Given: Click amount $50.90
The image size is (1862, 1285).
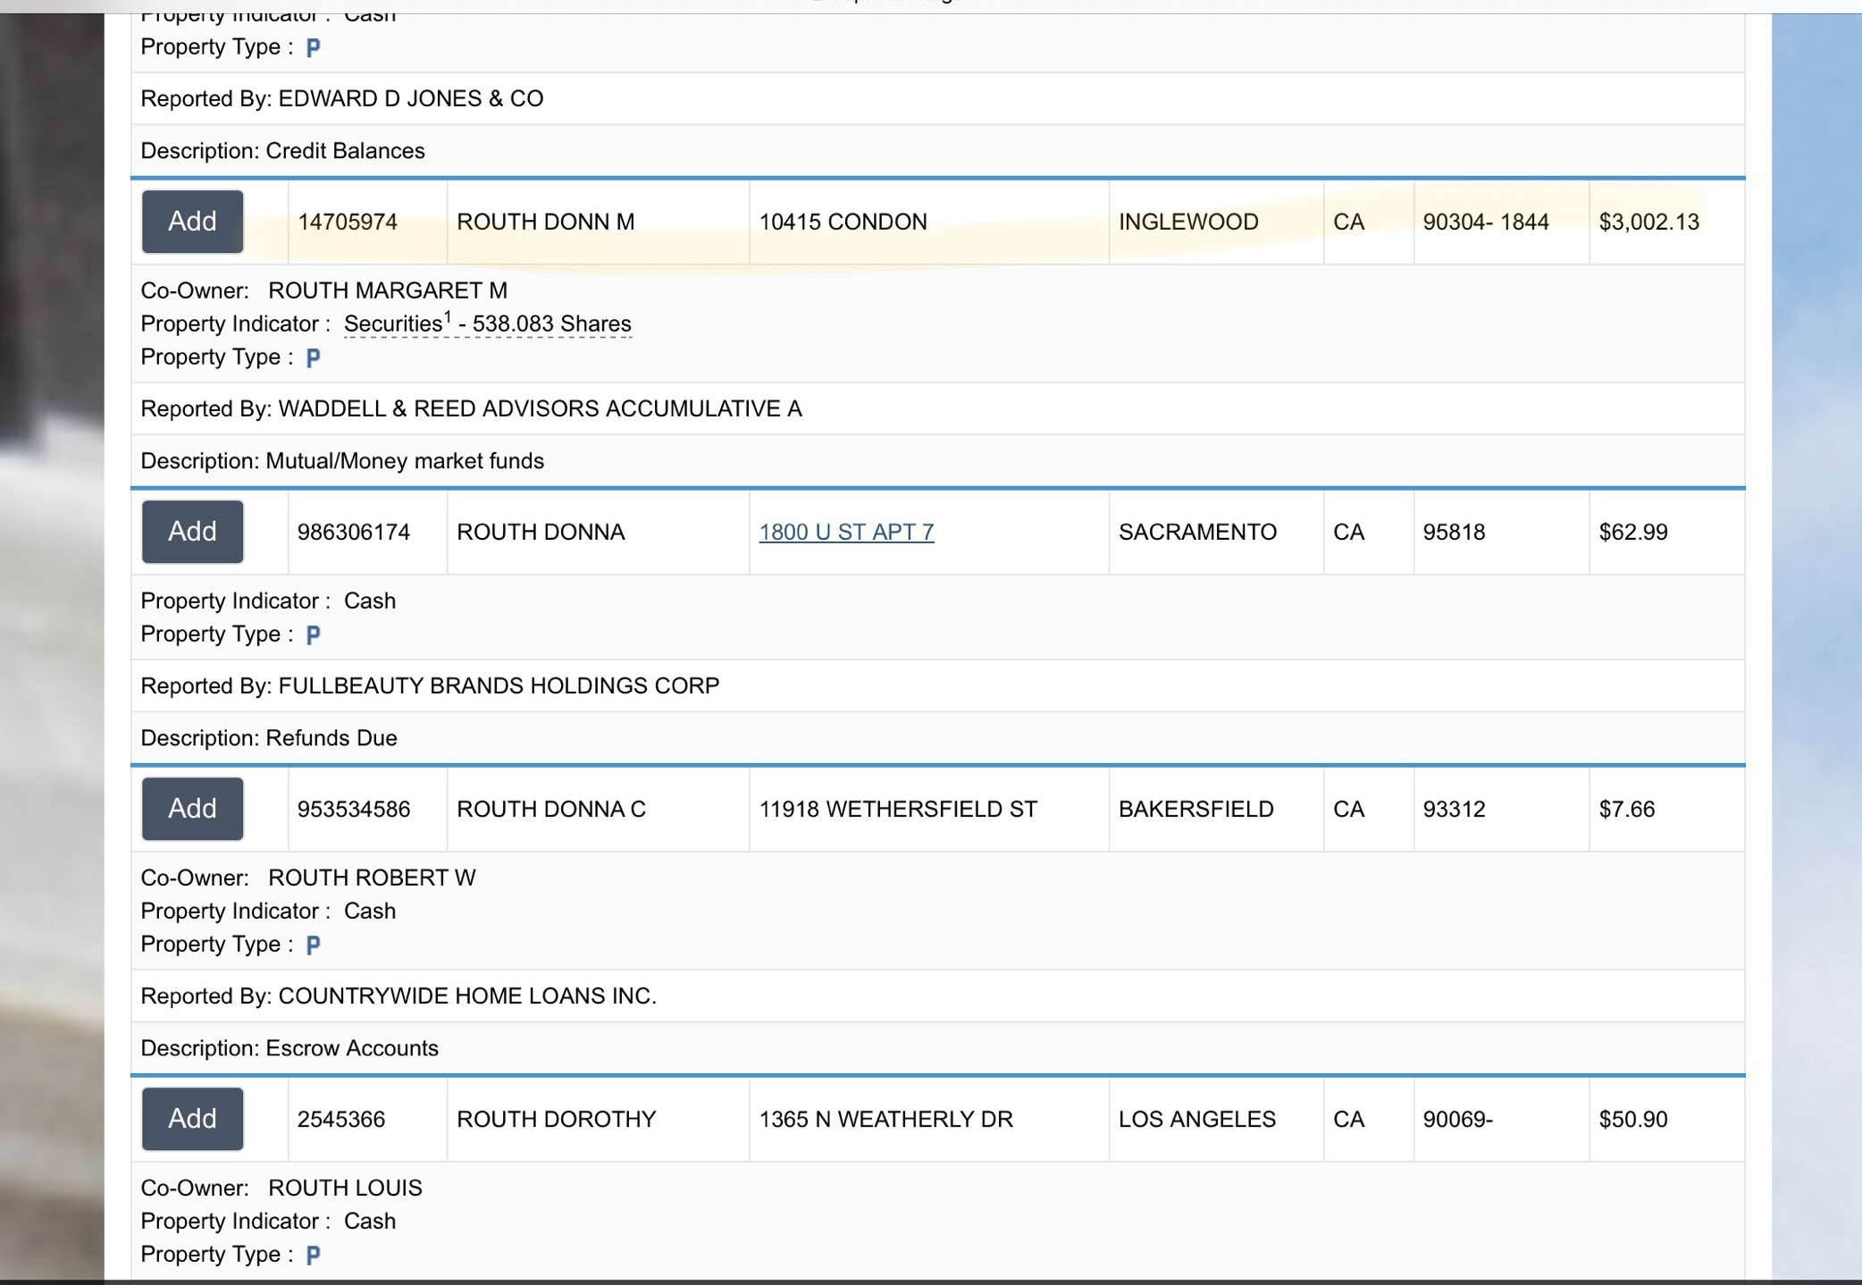Looking at the screenshot, I should click(1632, 1119).
